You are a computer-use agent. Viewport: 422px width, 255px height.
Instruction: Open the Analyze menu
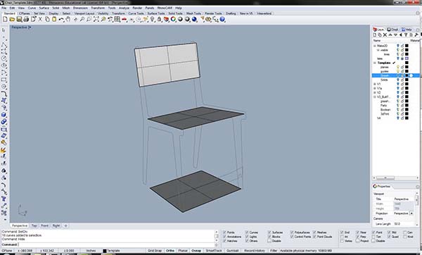pyautogui.click(x=124, y=8)
